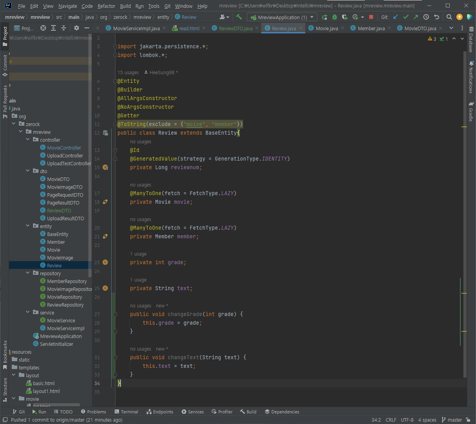Show the hidden editor tabs dropdown chevron
The height and width of the screenshot is (424, 476).
click(x=451, y=28)
